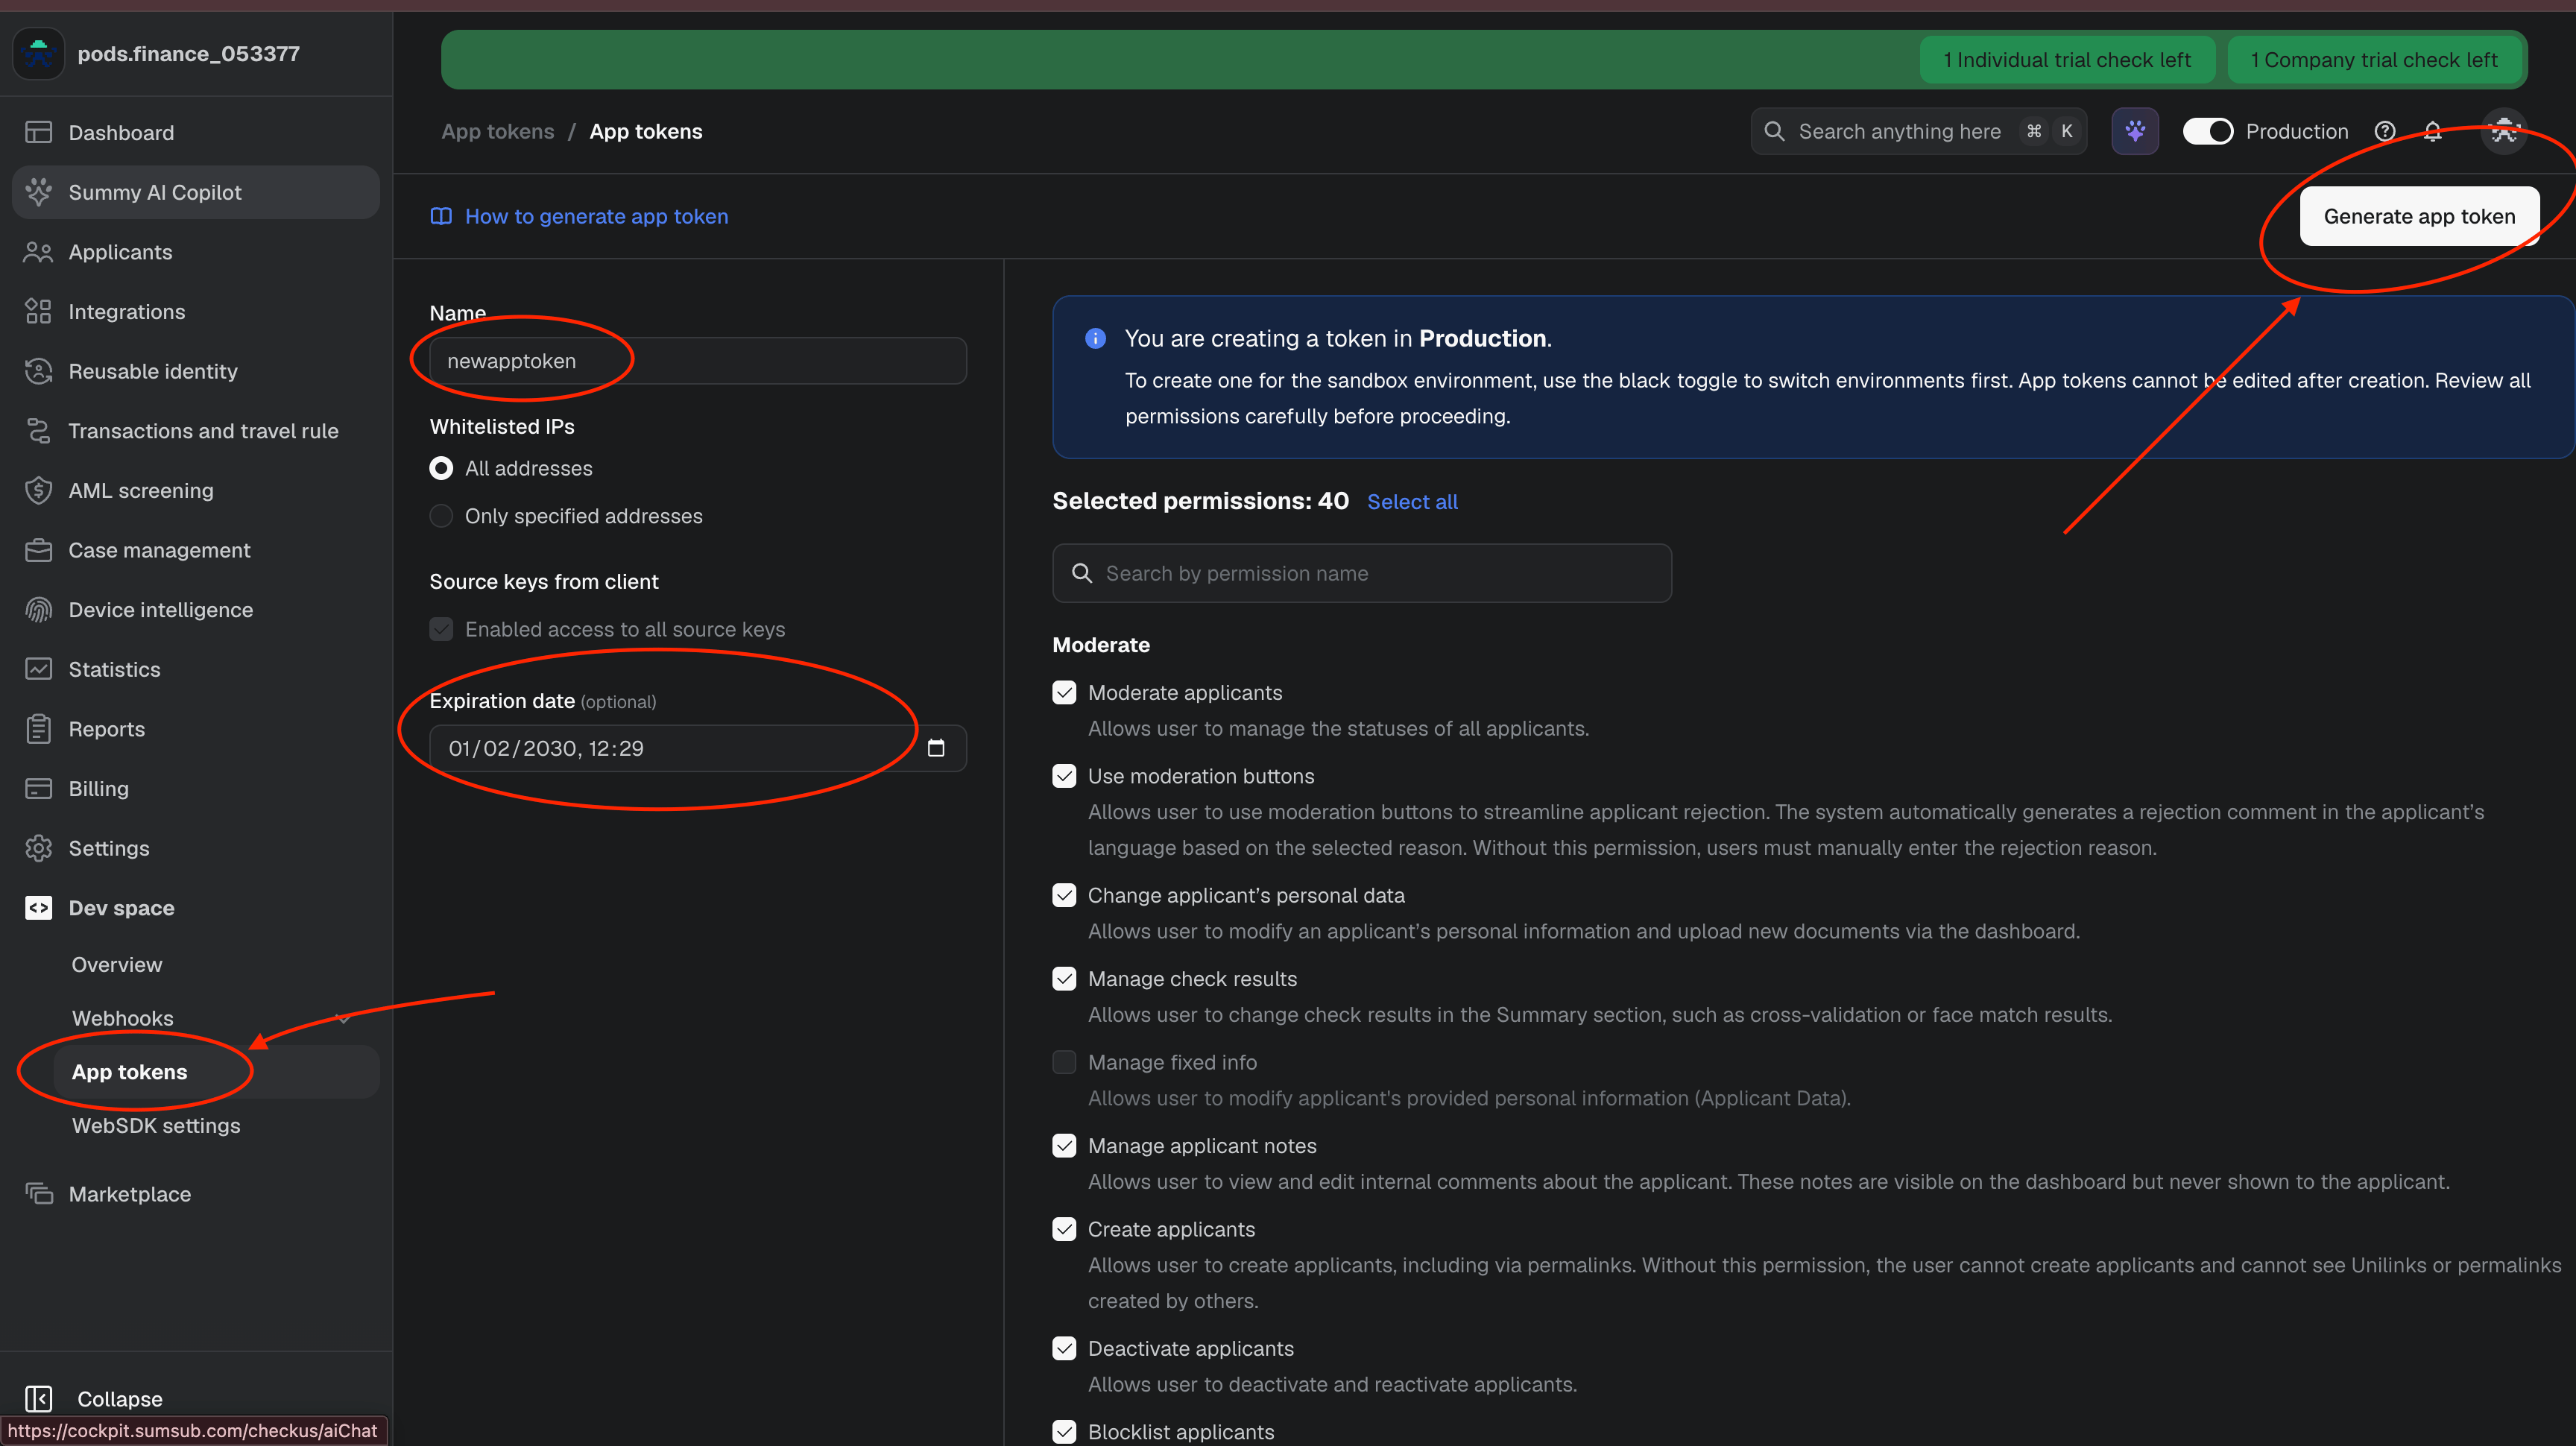This screenshot has width=2576, height=1446.
Task: Click the Collapse sidebar icon
Action: [38, 1398]
